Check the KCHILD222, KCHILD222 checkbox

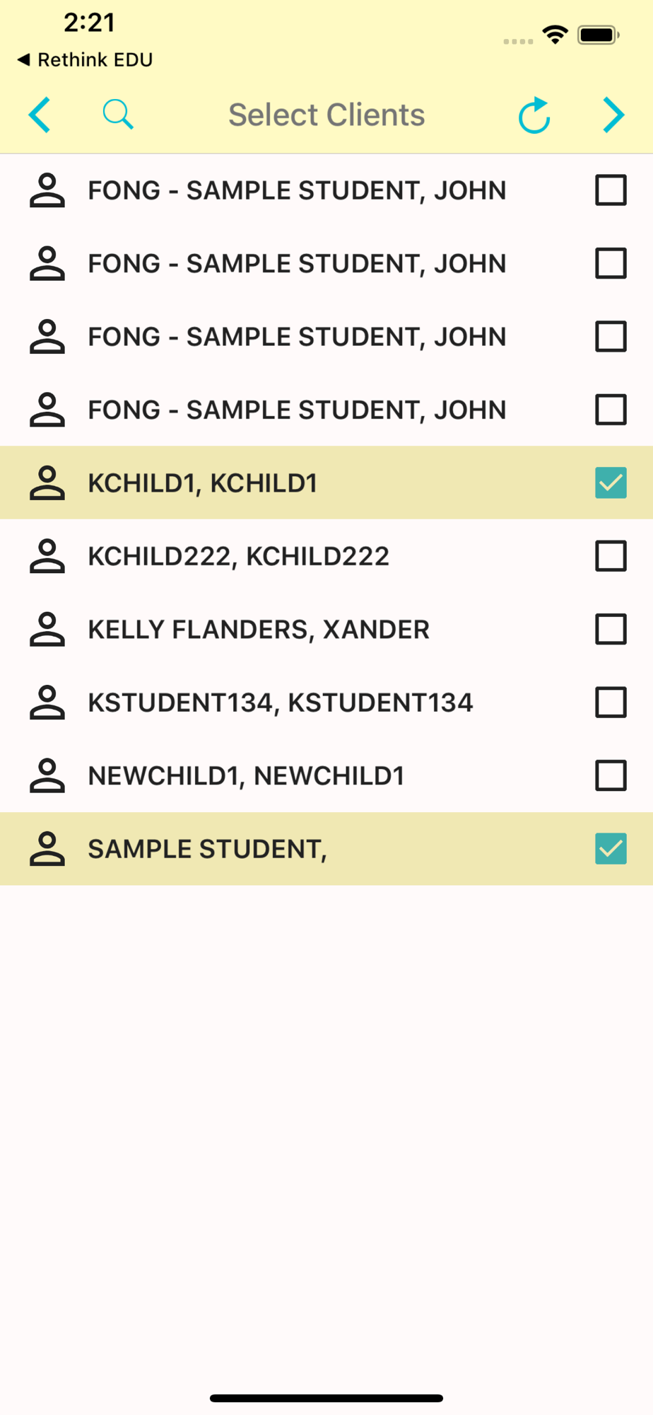click(x=611, y=556)
